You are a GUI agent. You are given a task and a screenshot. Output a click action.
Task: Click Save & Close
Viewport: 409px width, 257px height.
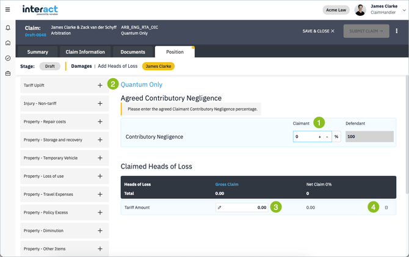coord(318,31)
